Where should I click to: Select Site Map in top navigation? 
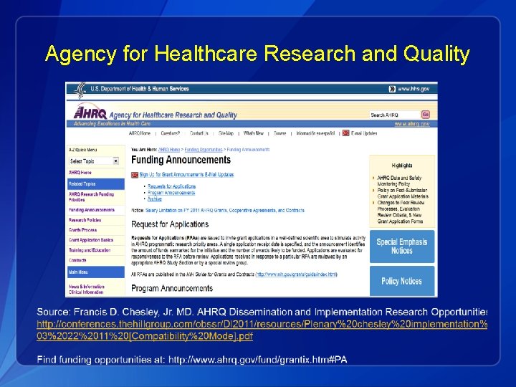(226, 133)
